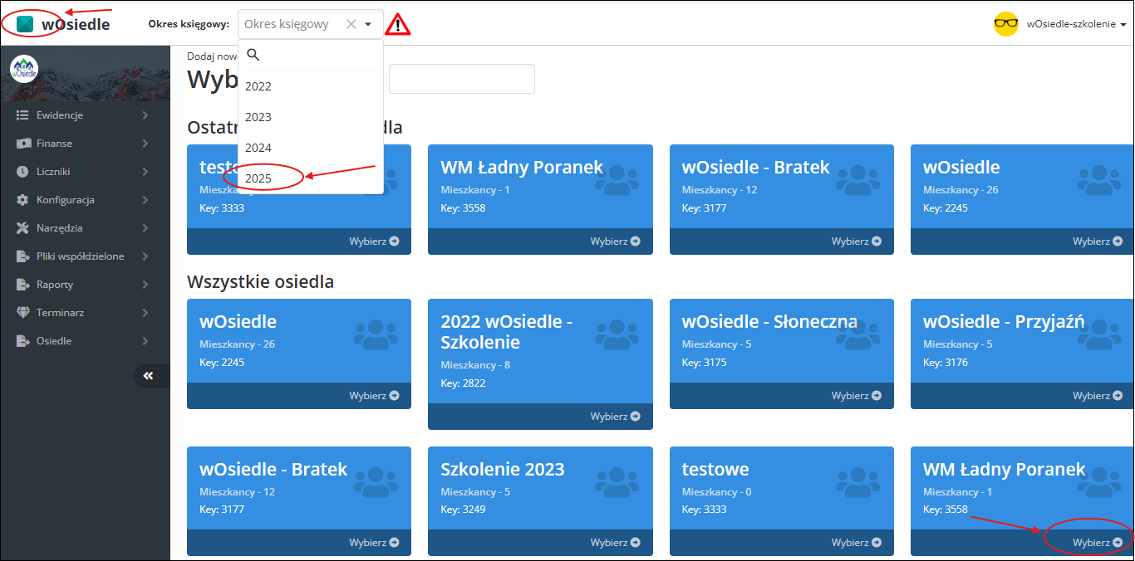Click the clock icon next to Liczniki
The height and width of the screenshot is (561, 1135).
pos(22,172)
